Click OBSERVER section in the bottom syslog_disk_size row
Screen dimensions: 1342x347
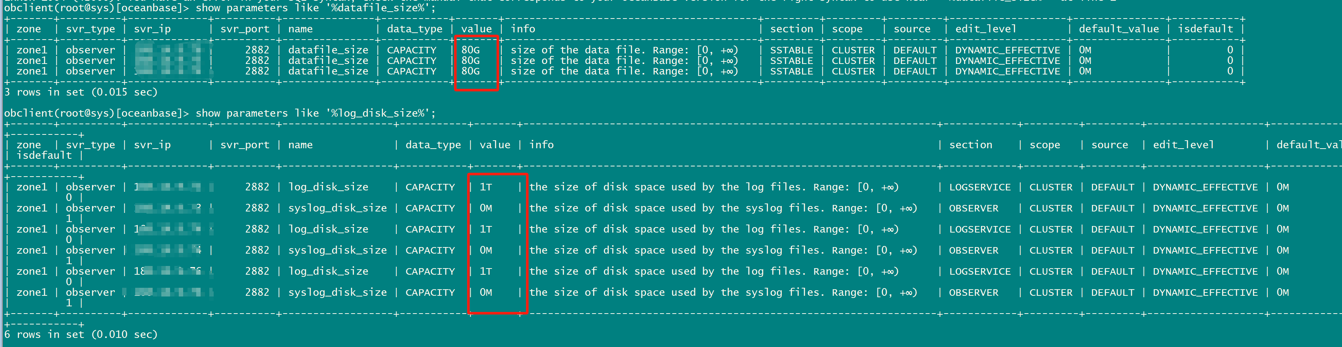click(x=974, y=293)
